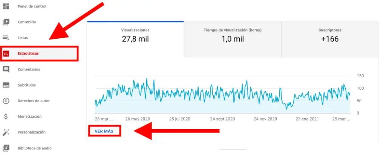Click the Monetización dollar sign icon
Viewport: 386px width, 155px height.
tap(6, 116)
